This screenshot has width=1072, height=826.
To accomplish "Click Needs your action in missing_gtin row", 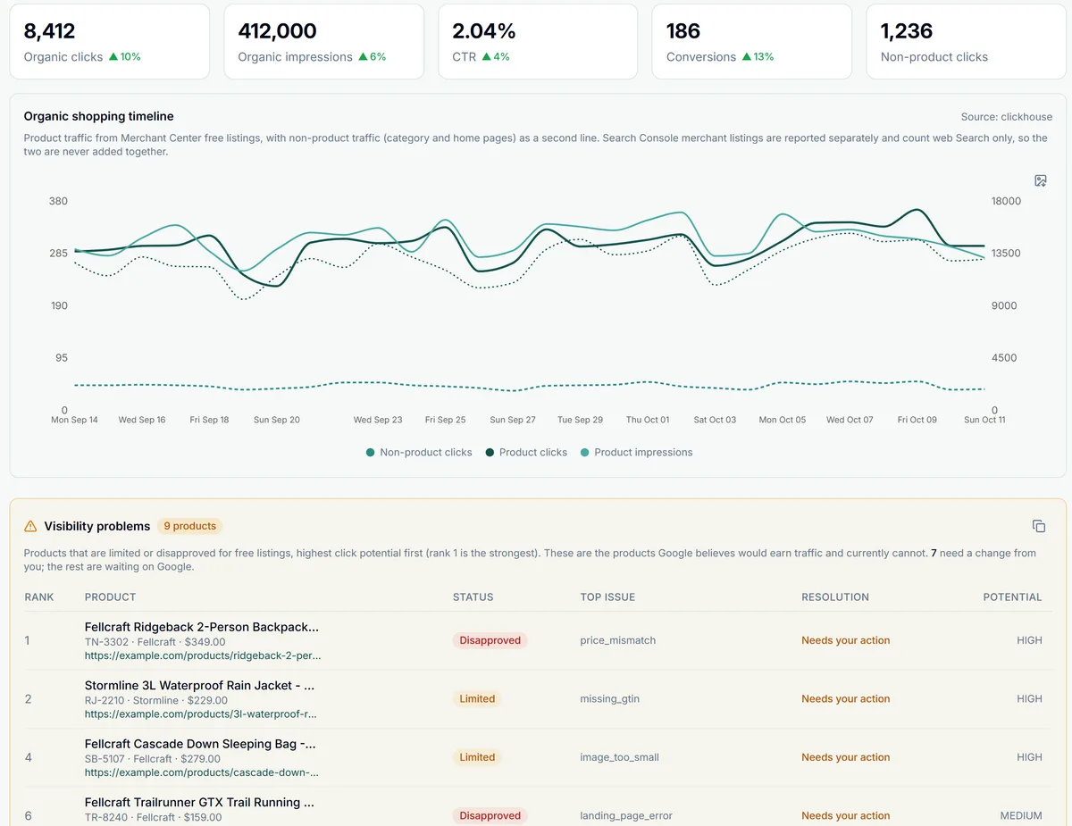I will (845, 699).
